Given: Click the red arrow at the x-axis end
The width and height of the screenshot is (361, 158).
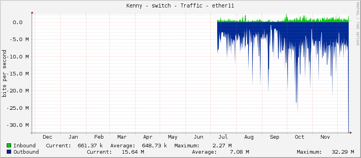Looking at the screenshot, I should click(350, 133).
